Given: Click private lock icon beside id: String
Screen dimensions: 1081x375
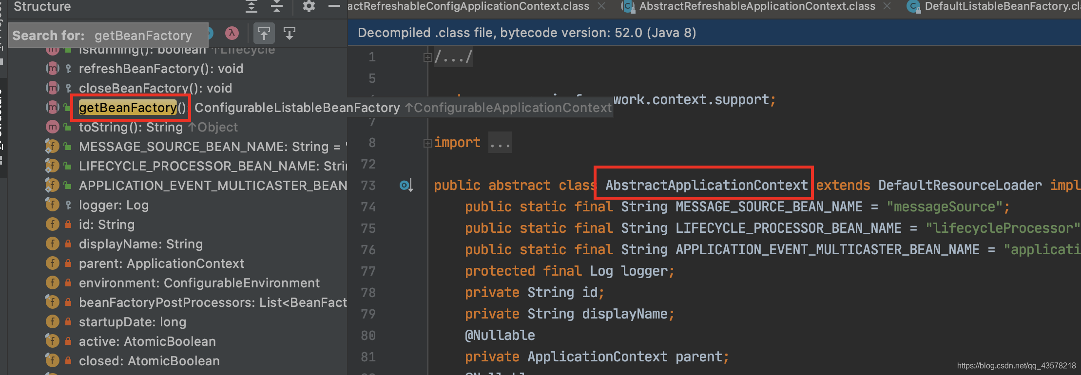Looking at the screenshot, I should tap(68, 225).
